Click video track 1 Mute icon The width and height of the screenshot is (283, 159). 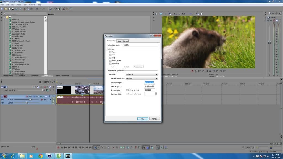click(x=50, y=87)
